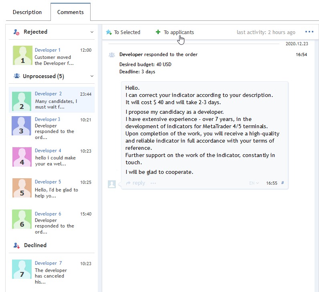Click the green plus icon
Image resolution: width=319 pixels, height=292 pixels.
(158, 32)
